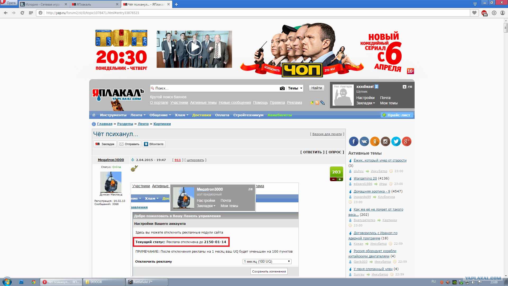This screenshot has height=286, width=508.
Task: Expand the Хлам menu dropdown
Action: point(182,115)
